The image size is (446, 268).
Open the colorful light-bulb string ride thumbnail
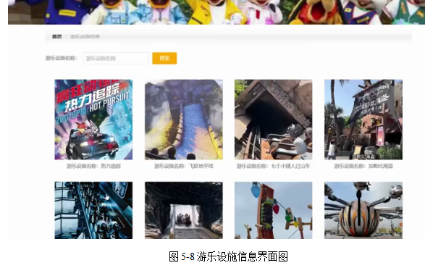pos(274,210)
